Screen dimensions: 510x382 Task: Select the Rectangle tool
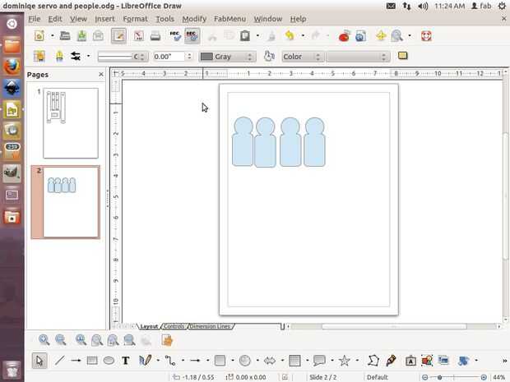92,361
